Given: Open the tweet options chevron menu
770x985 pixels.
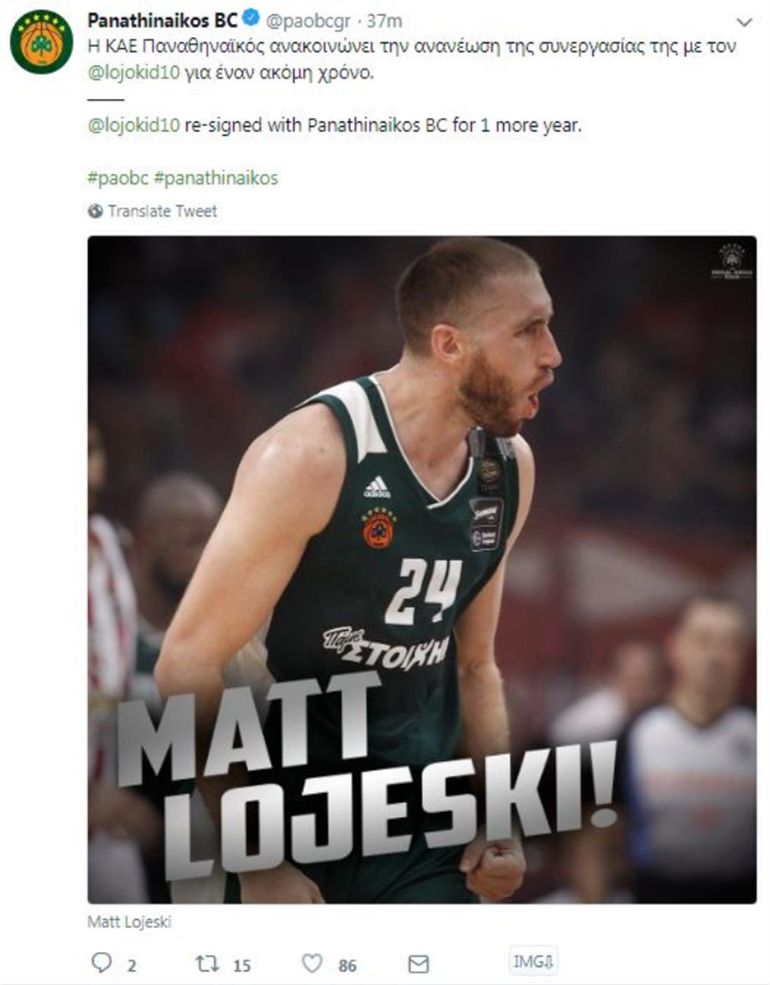Looking at the screenshot, I should pos(745,22).
